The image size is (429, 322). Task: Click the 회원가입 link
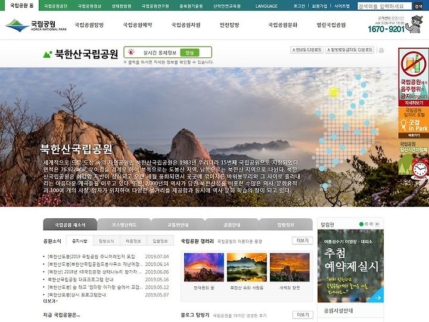click(319, 6)
